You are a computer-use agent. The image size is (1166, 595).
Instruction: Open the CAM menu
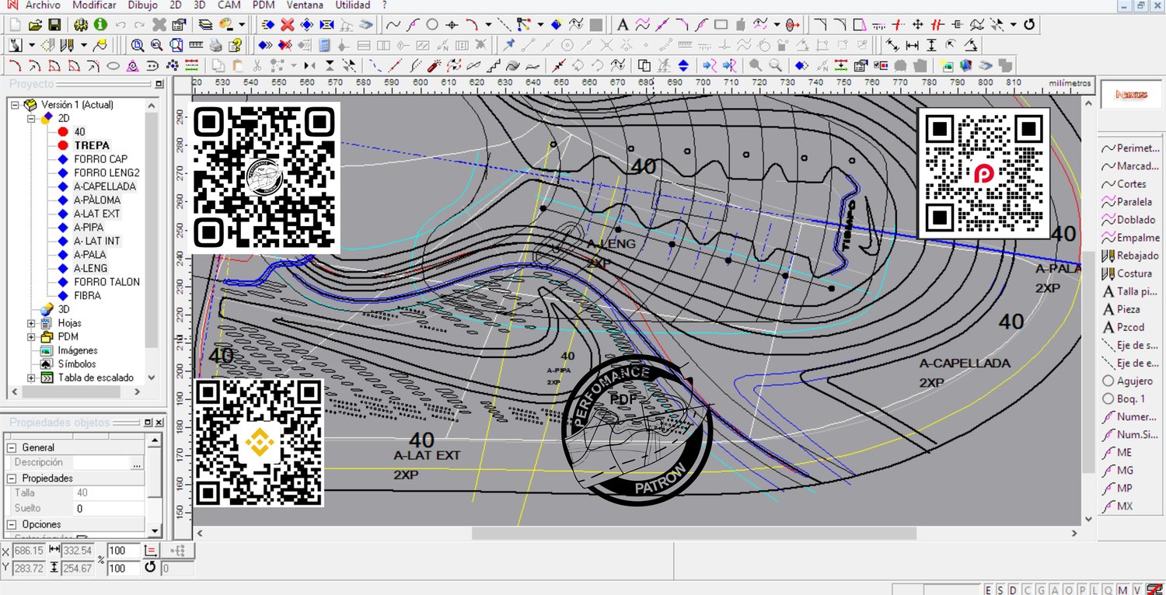(x=229, y=5)
